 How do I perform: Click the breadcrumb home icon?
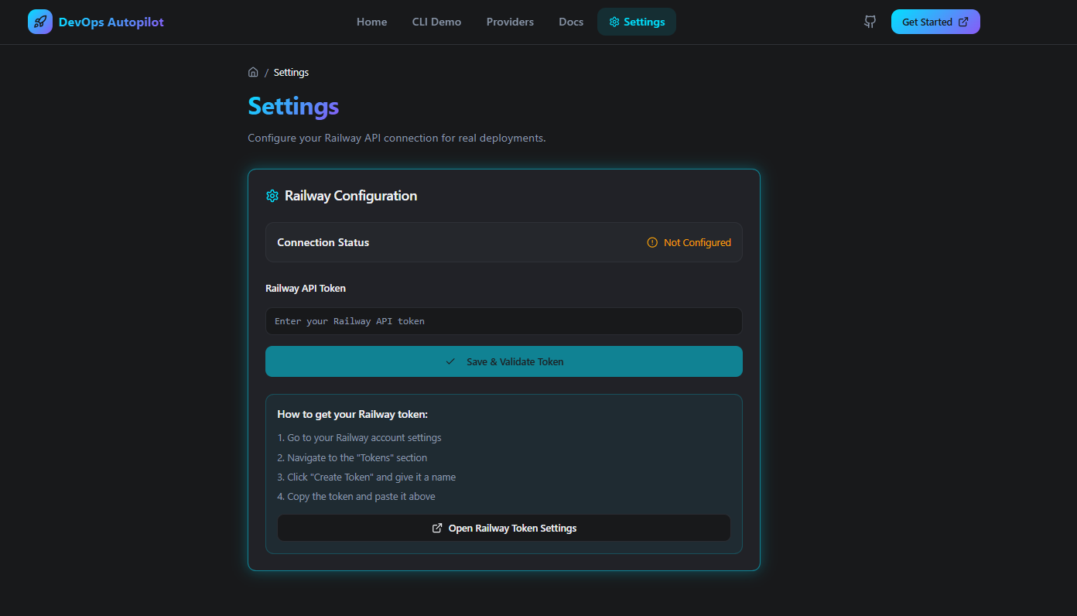pos(253,72)
